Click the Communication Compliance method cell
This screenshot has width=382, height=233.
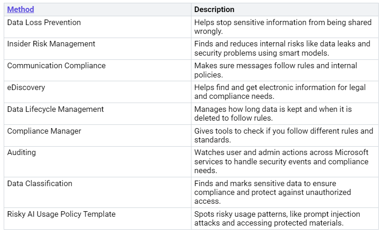56,65
